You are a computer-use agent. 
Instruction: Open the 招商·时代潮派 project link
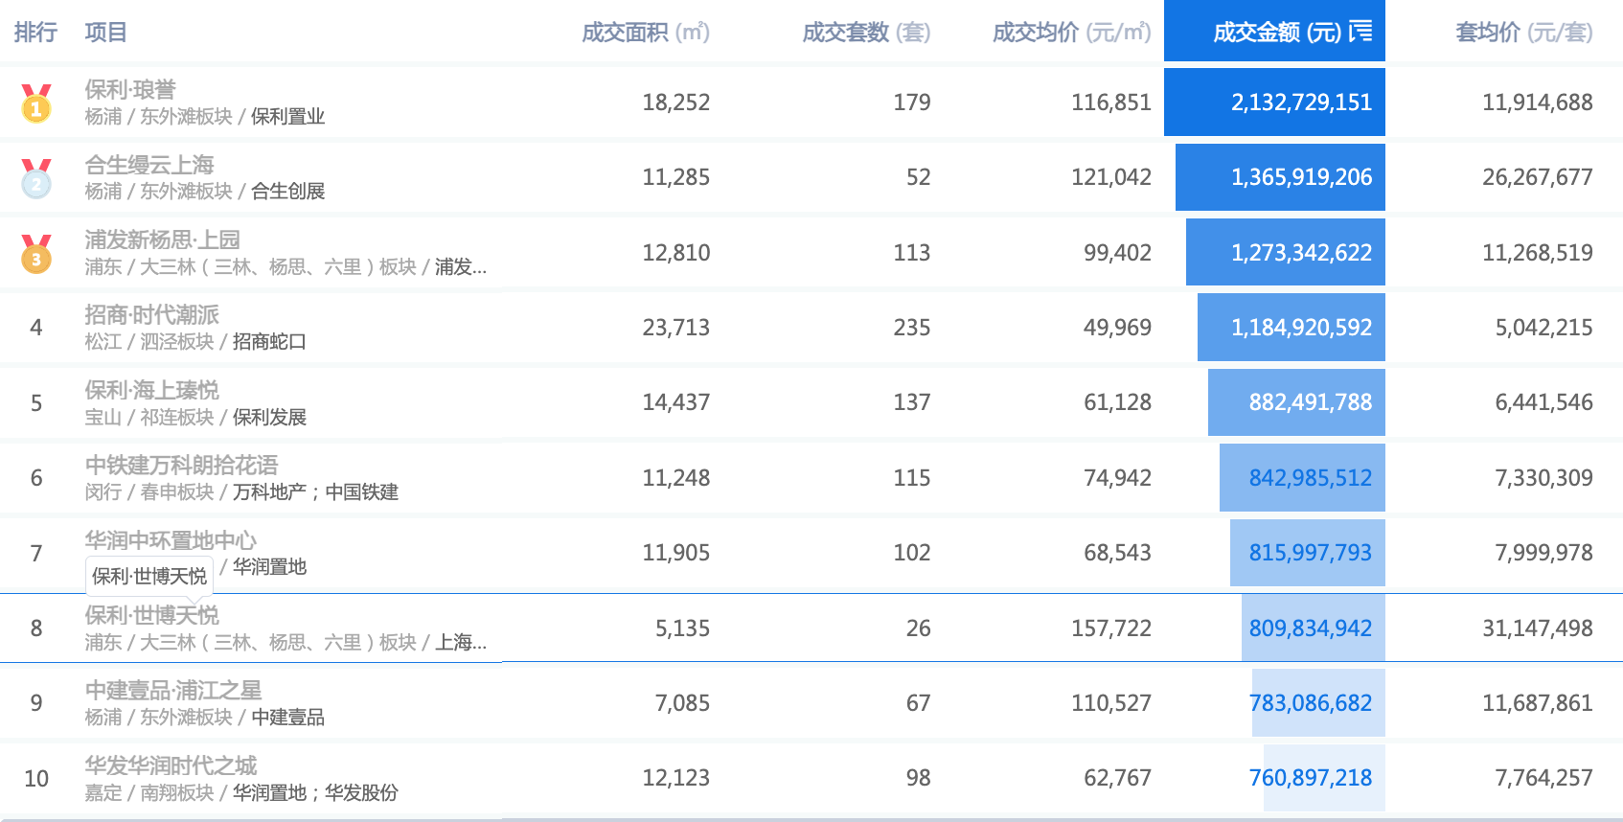(x=151, y=314)
